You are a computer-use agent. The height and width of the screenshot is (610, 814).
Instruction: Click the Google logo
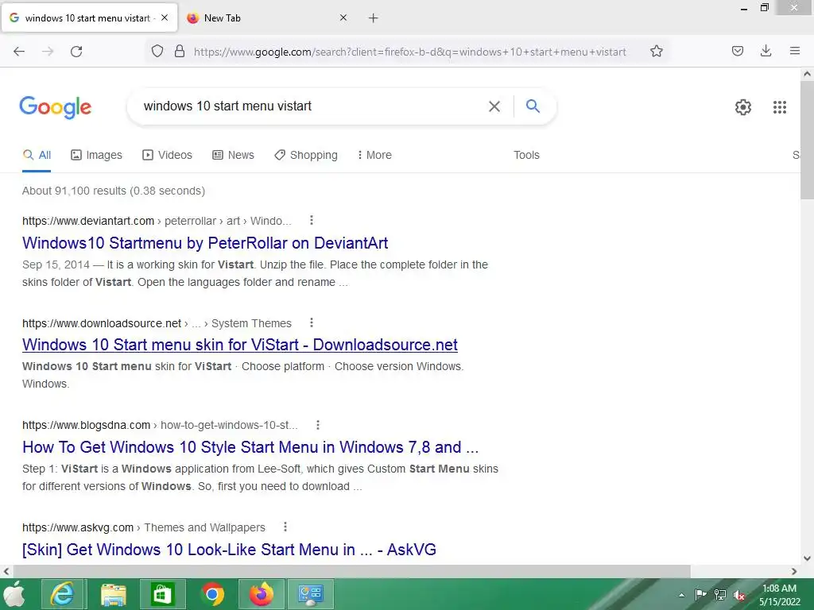(56, 107)
